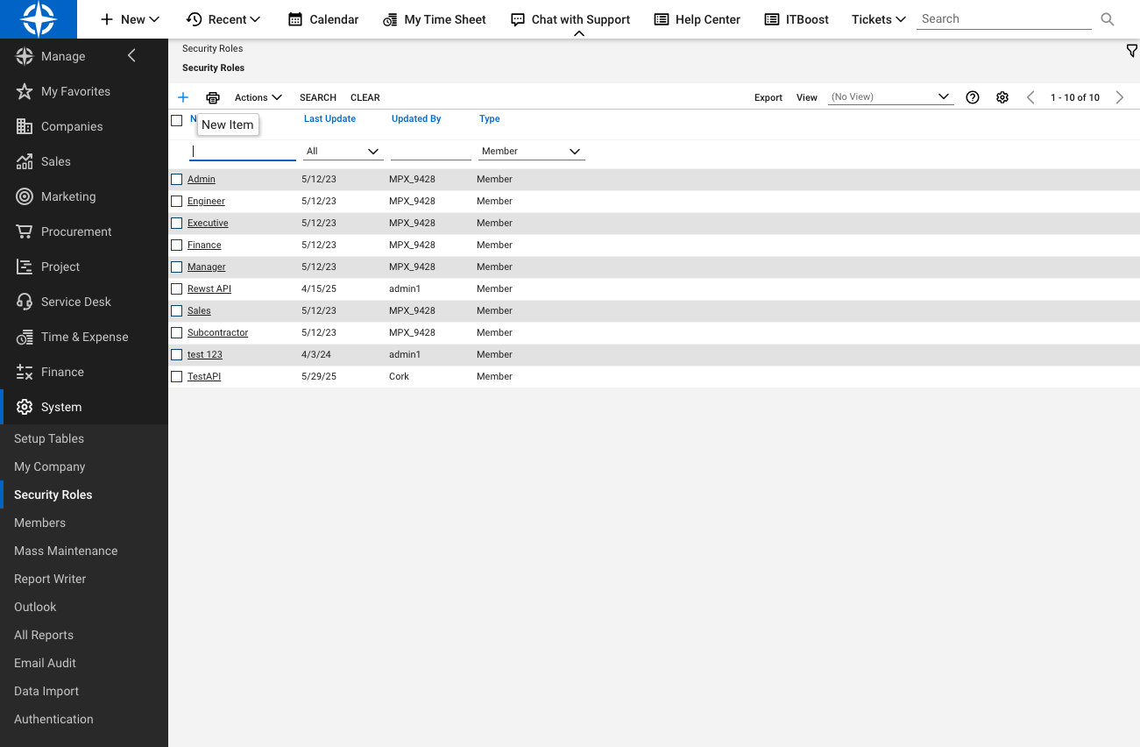Image resolution: width=1140 pixels, height=747 pixels.
Task: Open the Tickets search type dropdown
Action: pyautogui.click(x=878, y=19)
